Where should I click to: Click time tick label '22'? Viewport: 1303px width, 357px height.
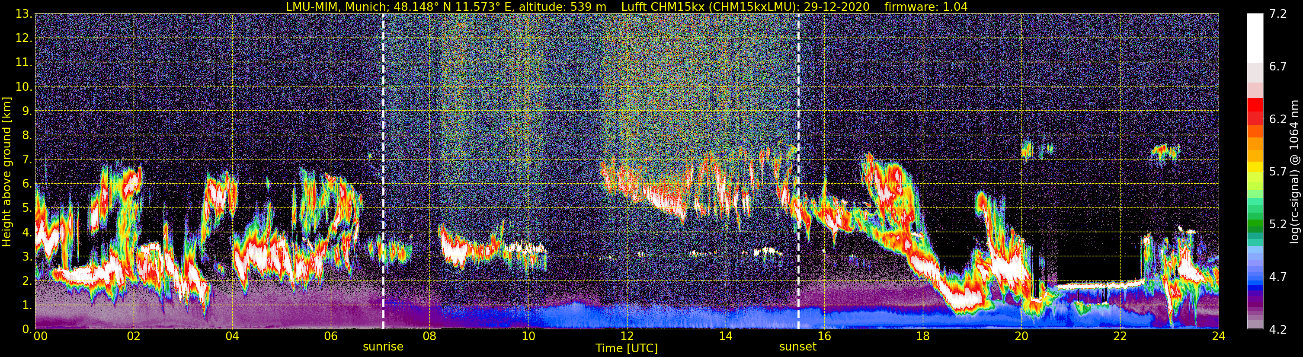[1120, 336]
